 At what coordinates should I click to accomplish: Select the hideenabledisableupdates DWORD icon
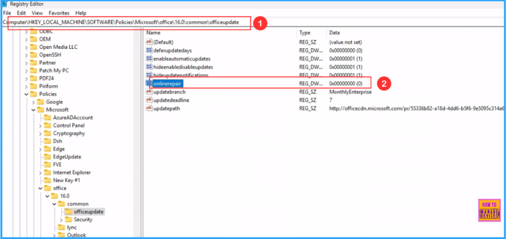click(x=149, y=67)
